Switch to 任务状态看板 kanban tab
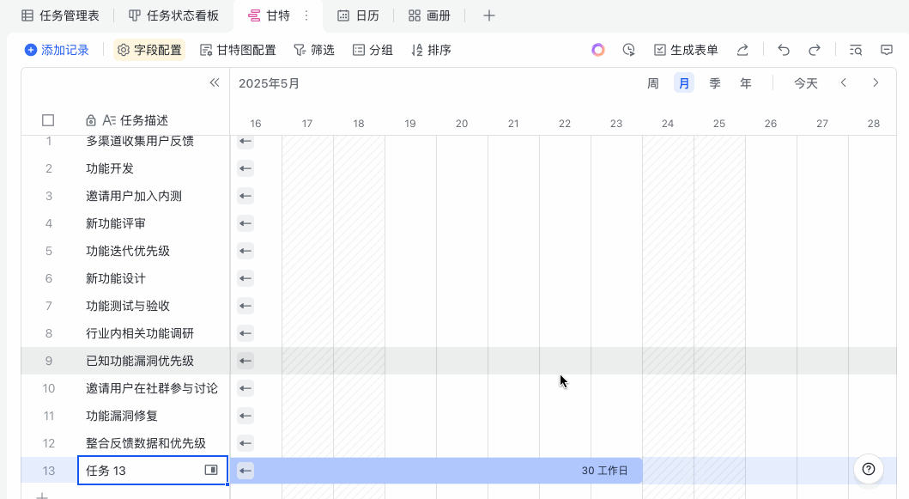Image resolution: width=909 pixels, height=499 pixels. click(x=173, y=15)
